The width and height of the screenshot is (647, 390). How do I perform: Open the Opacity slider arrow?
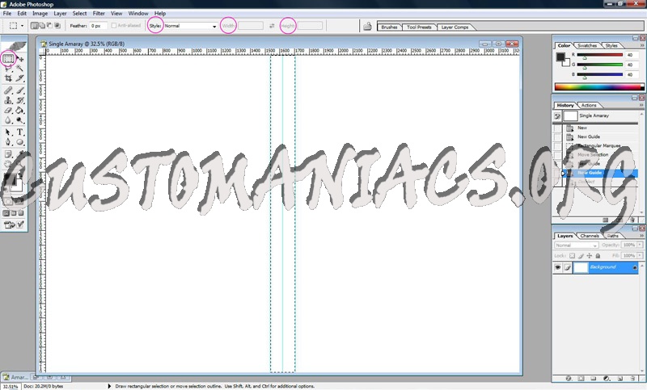640,245
